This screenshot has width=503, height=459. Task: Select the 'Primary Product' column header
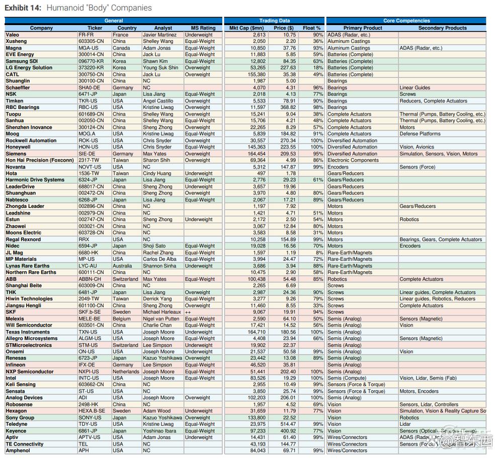[x=363, y=28]
